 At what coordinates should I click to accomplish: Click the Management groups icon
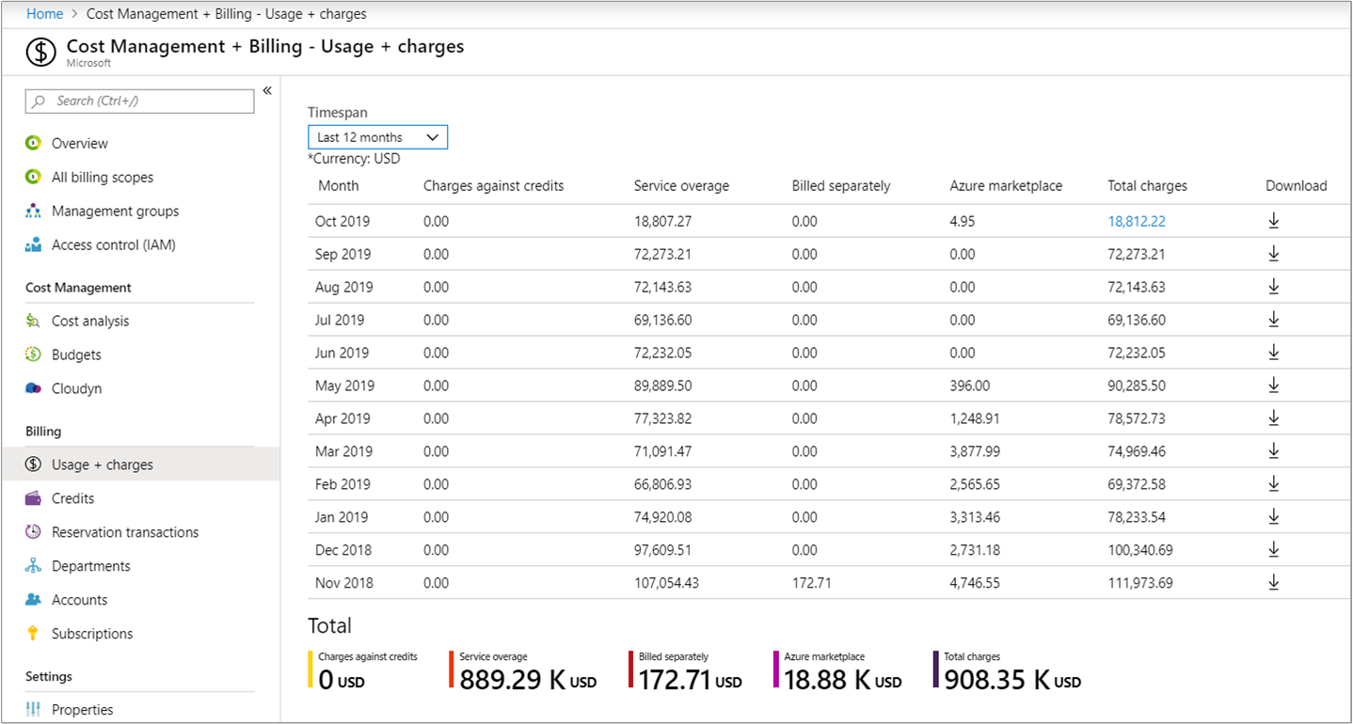tap(33, 212)
